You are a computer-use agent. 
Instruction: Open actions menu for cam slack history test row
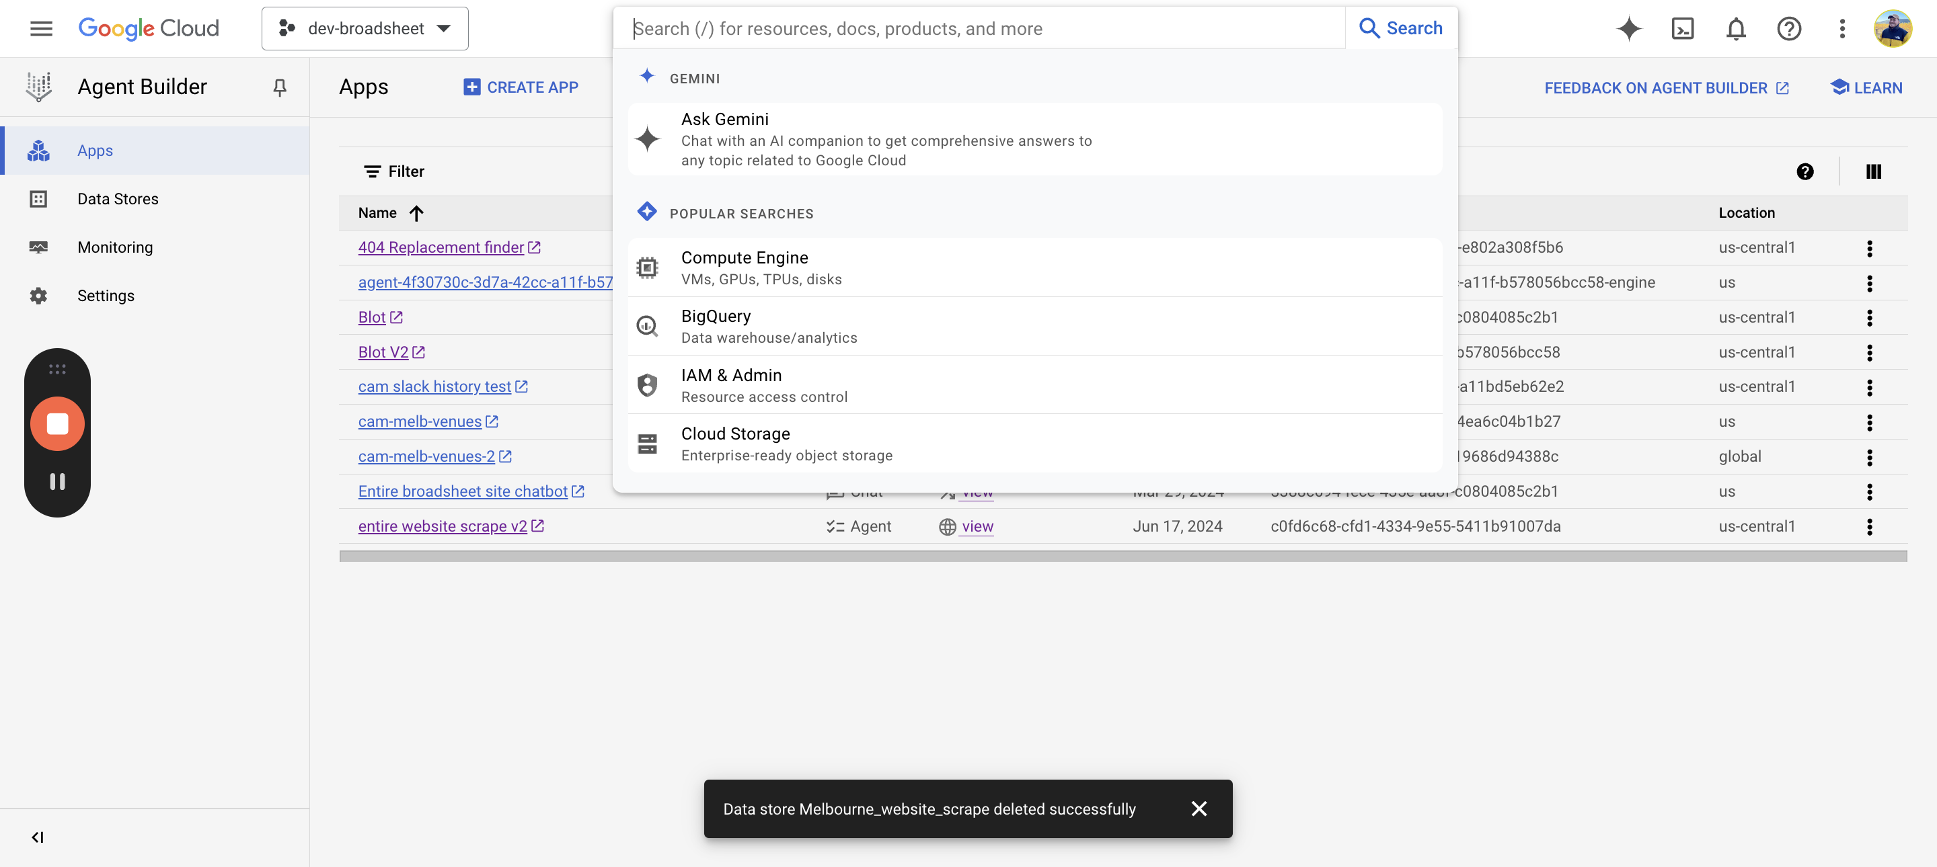pyautogui.click(x=1868, y=387)
